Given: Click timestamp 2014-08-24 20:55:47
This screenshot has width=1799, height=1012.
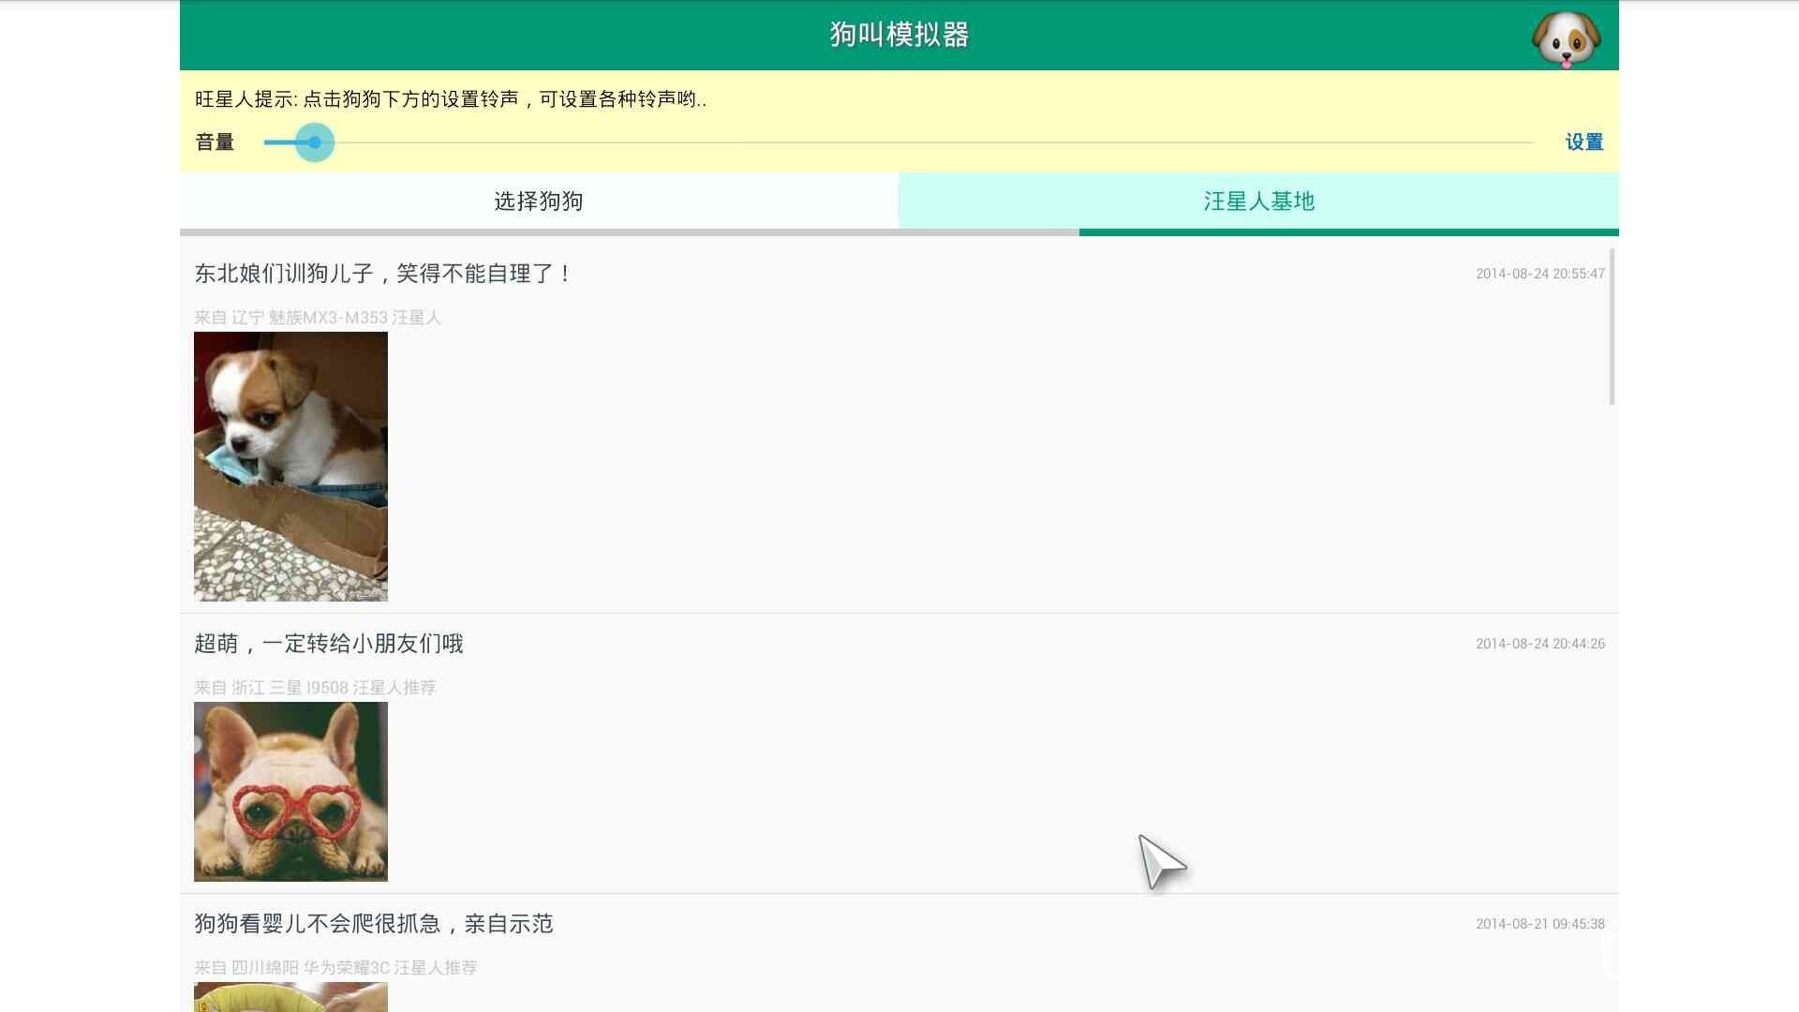Looking at the screenshot, I should tap(1540, 274).
